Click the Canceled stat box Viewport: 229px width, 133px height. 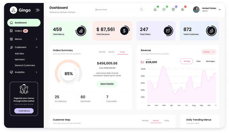click(117, 98)
